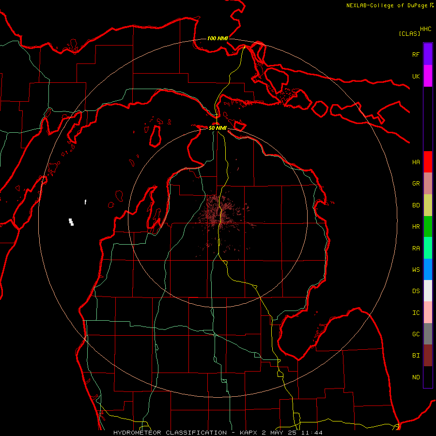Screen dimensions: 436x436
Task: Click the 50 NMI range ring label
Action: coord(218,128)
